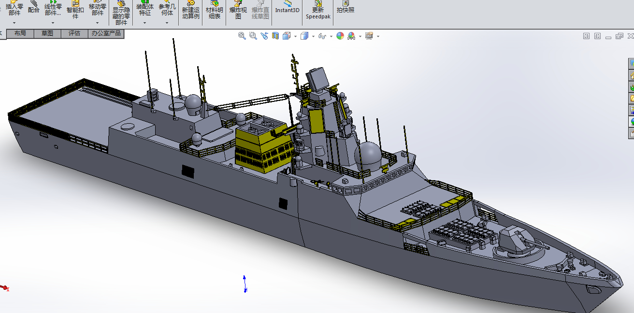Toggle 显示隐藏的零部件 (show hidden components)
This screenshot has height=313, width=634.
click(121, 13)
